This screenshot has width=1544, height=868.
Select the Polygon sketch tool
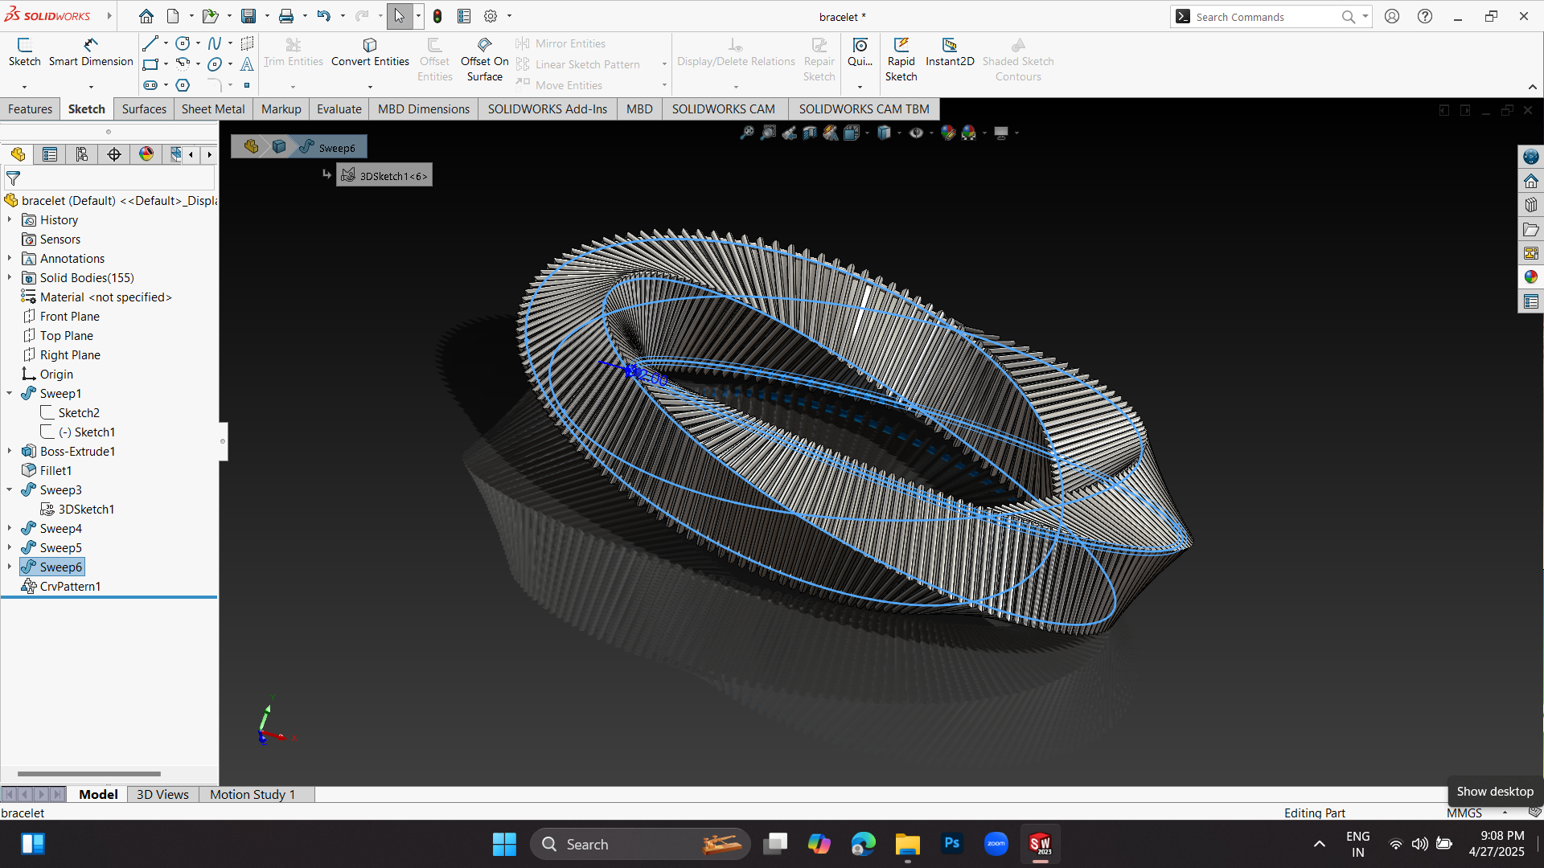183,85
